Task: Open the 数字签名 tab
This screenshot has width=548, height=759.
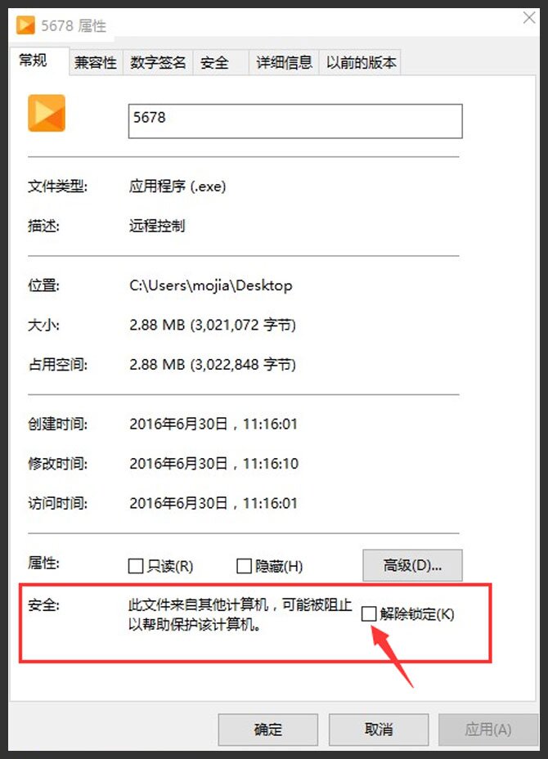Action: point(158,62)
